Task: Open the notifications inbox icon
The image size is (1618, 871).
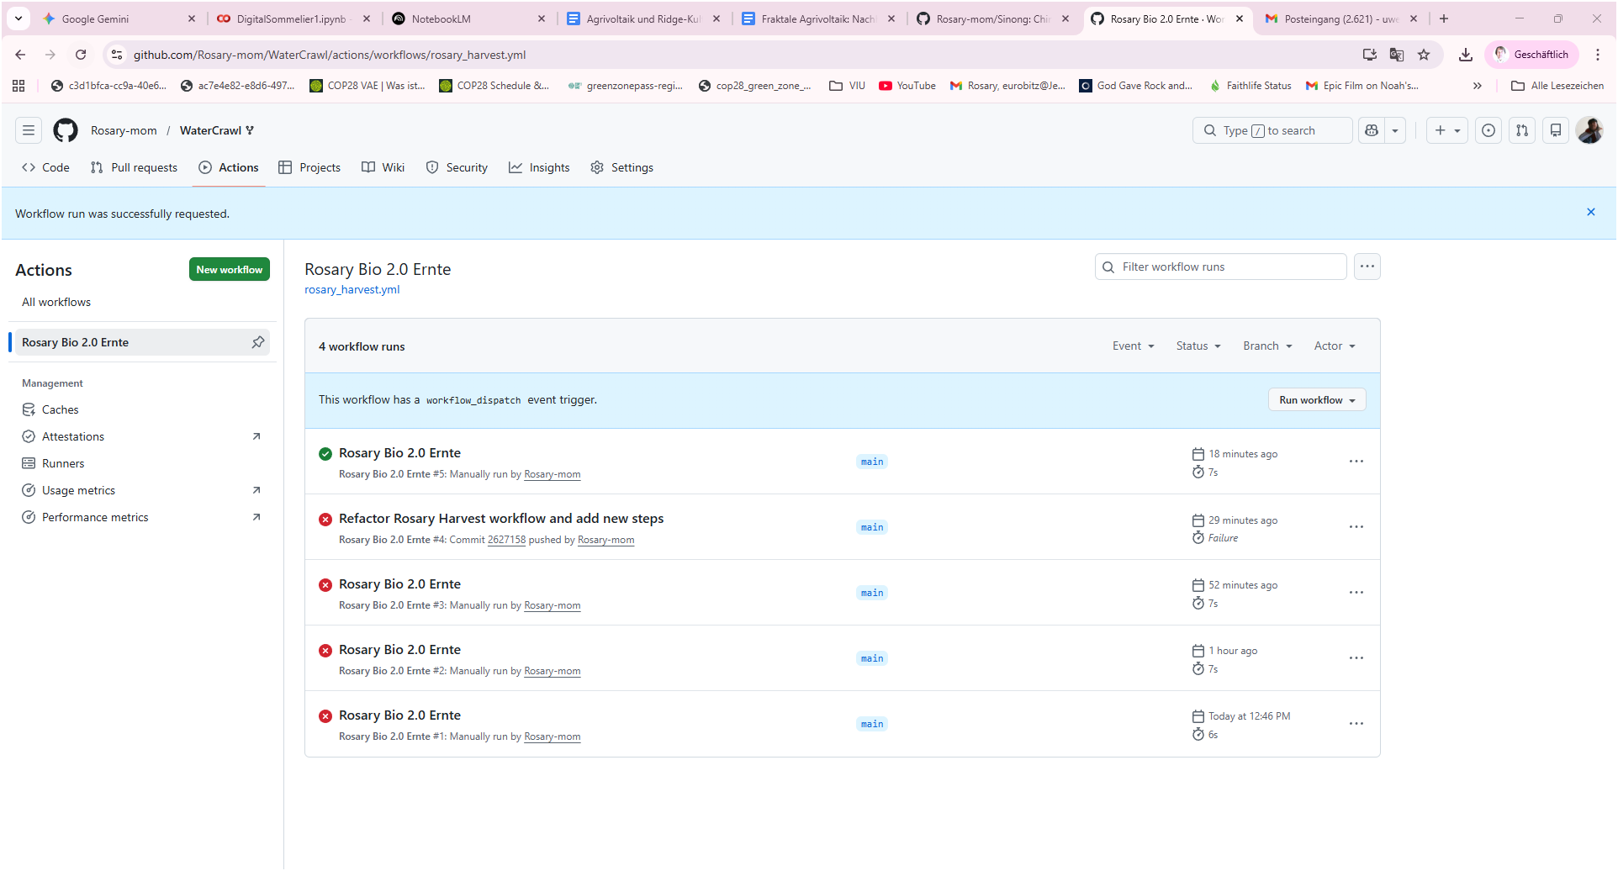Action: (x=1556, y=130)
